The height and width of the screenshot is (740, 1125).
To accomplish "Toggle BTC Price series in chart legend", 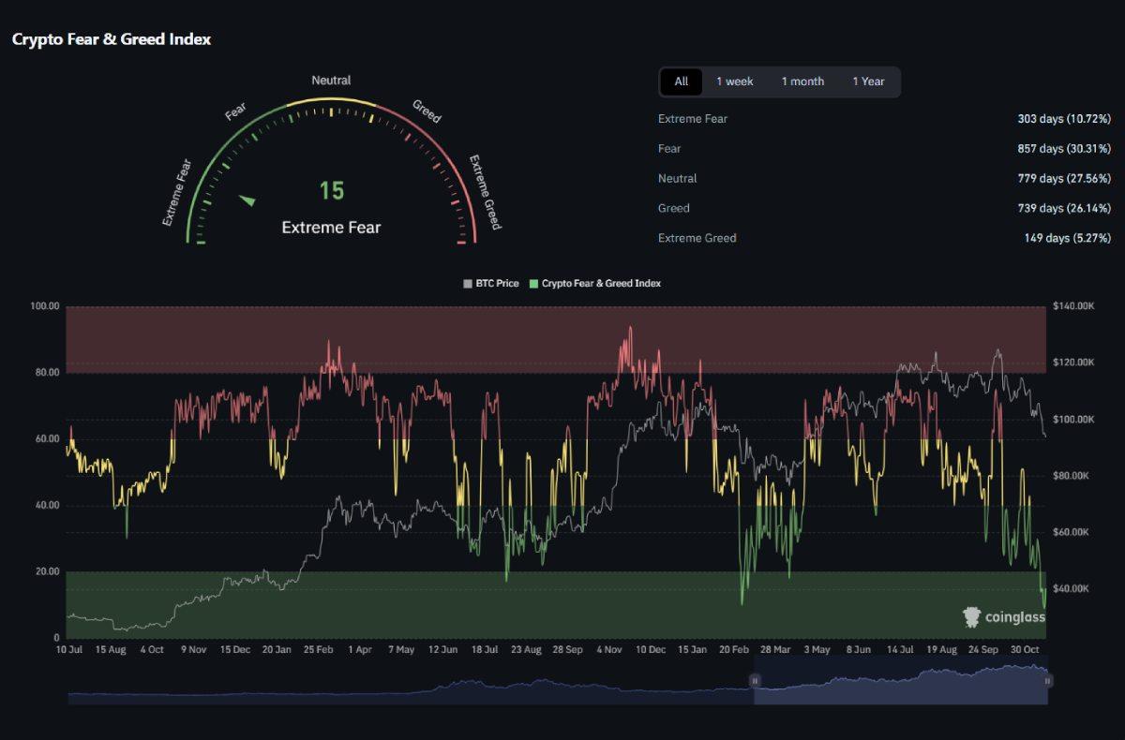I will click(497, 283).
